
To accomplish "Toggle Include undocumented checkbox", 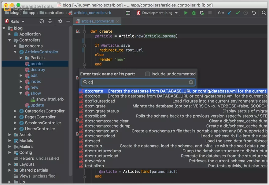I will pos(148,74).
